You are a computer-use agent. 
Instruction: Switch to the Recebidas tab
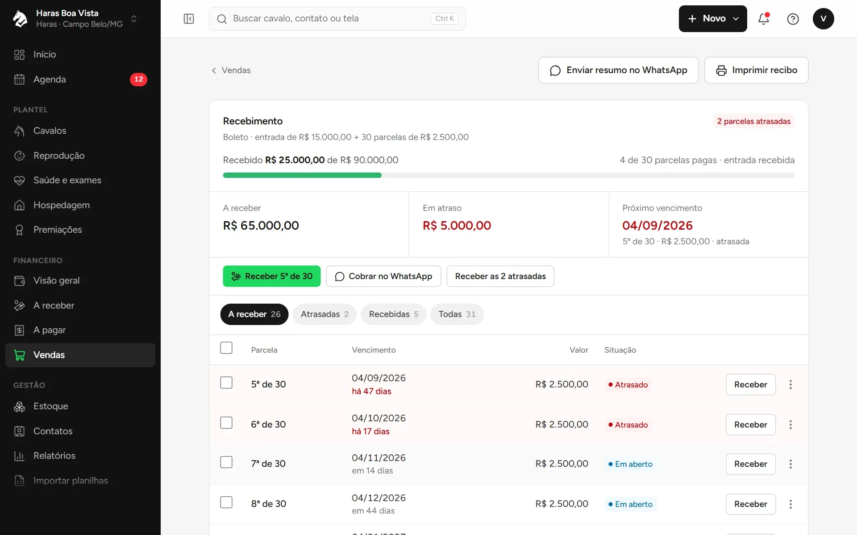tap(393, 314)
